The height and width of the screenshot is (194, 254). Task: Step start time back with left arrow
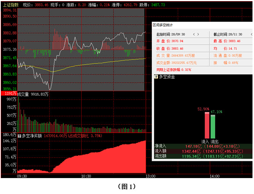(x=194, y=34)
